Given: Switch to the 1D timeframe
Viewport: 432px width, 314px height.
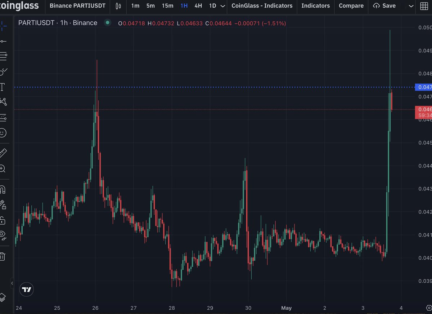Looking at the screenshot, I should (x=213, y=6).
